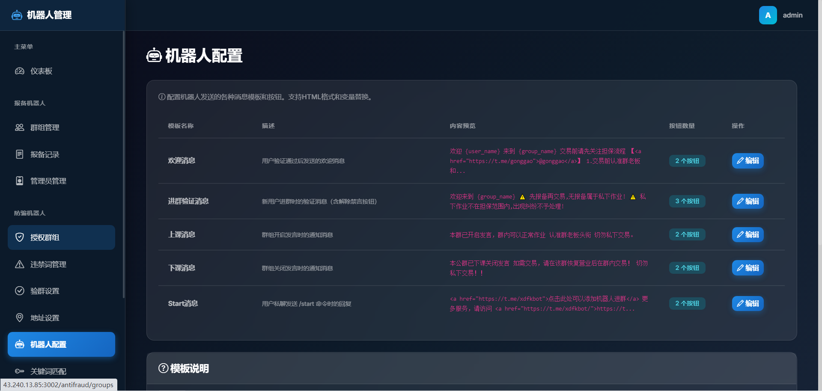Click the group verification checkmark icon
The height and width of the screenshot is (391, 822).
pos(20,291)
